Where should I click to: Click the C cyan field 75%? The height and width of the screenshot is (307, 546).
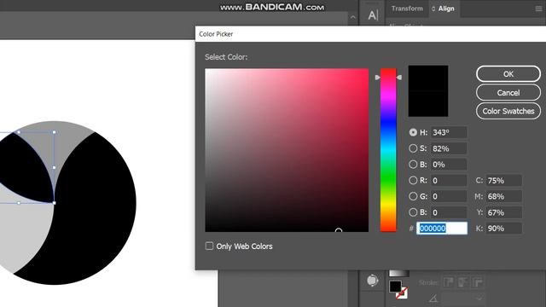504,180
